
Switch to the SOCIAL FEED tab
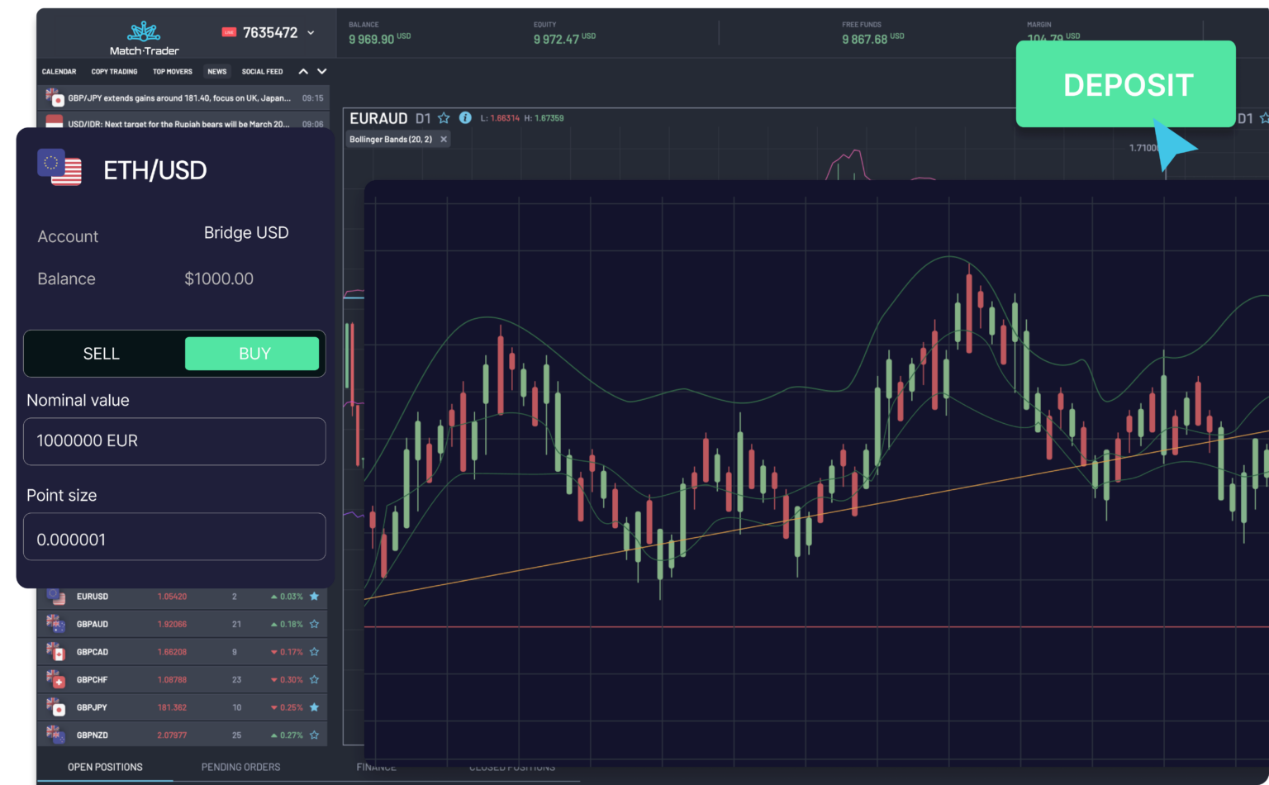pos(262,72)
